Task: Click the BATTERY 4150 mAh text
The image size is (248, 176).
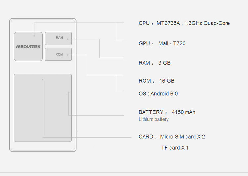Action: point(167,112)
